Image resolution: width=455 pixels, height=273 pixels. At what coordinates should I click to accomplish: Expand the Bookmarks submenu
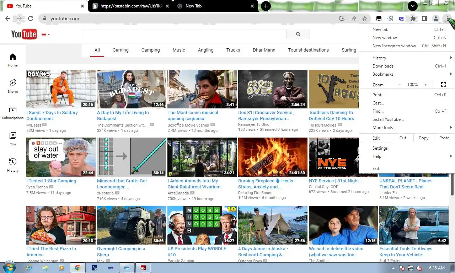pyautogui.click(x=407, y=74)
